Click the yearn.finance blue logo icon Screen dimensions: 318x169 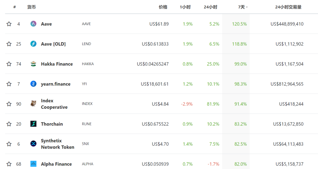[33, 84]
